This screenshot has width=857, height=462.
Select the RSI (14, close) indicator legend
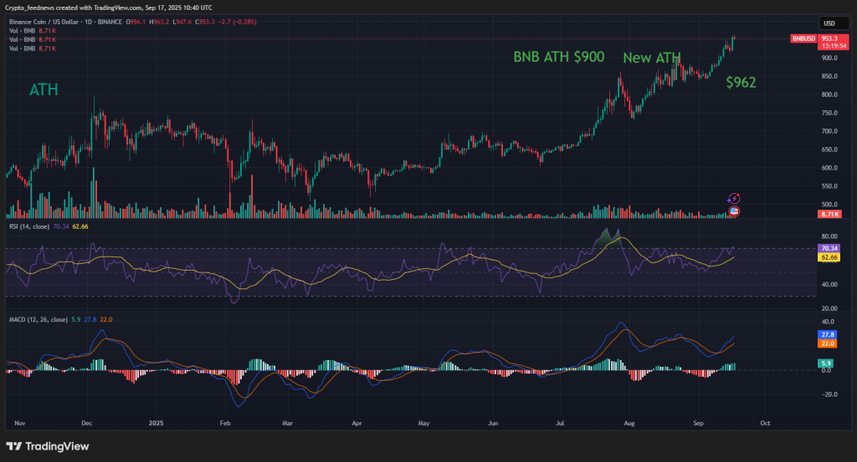pyautogui.click(x=29, y=226)
